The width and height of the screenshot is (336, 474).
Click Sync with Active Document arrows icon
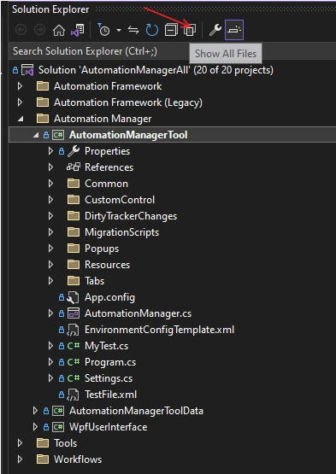point(133,30)
